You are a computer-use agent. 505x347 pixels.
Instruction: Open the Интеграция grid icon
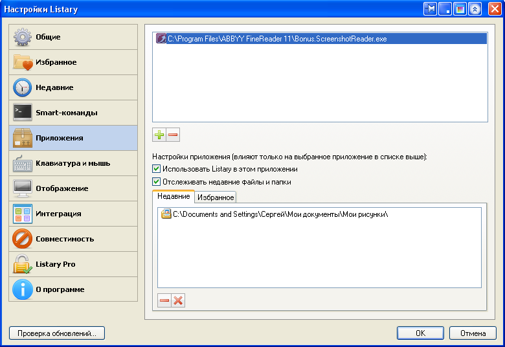[23, 214]
